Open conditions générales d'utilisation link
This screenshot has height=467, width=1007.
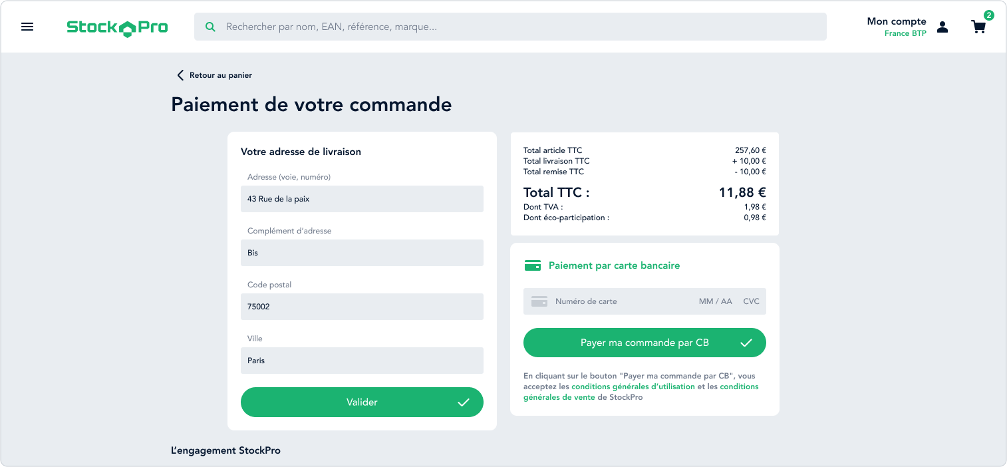tap(633, 387)
